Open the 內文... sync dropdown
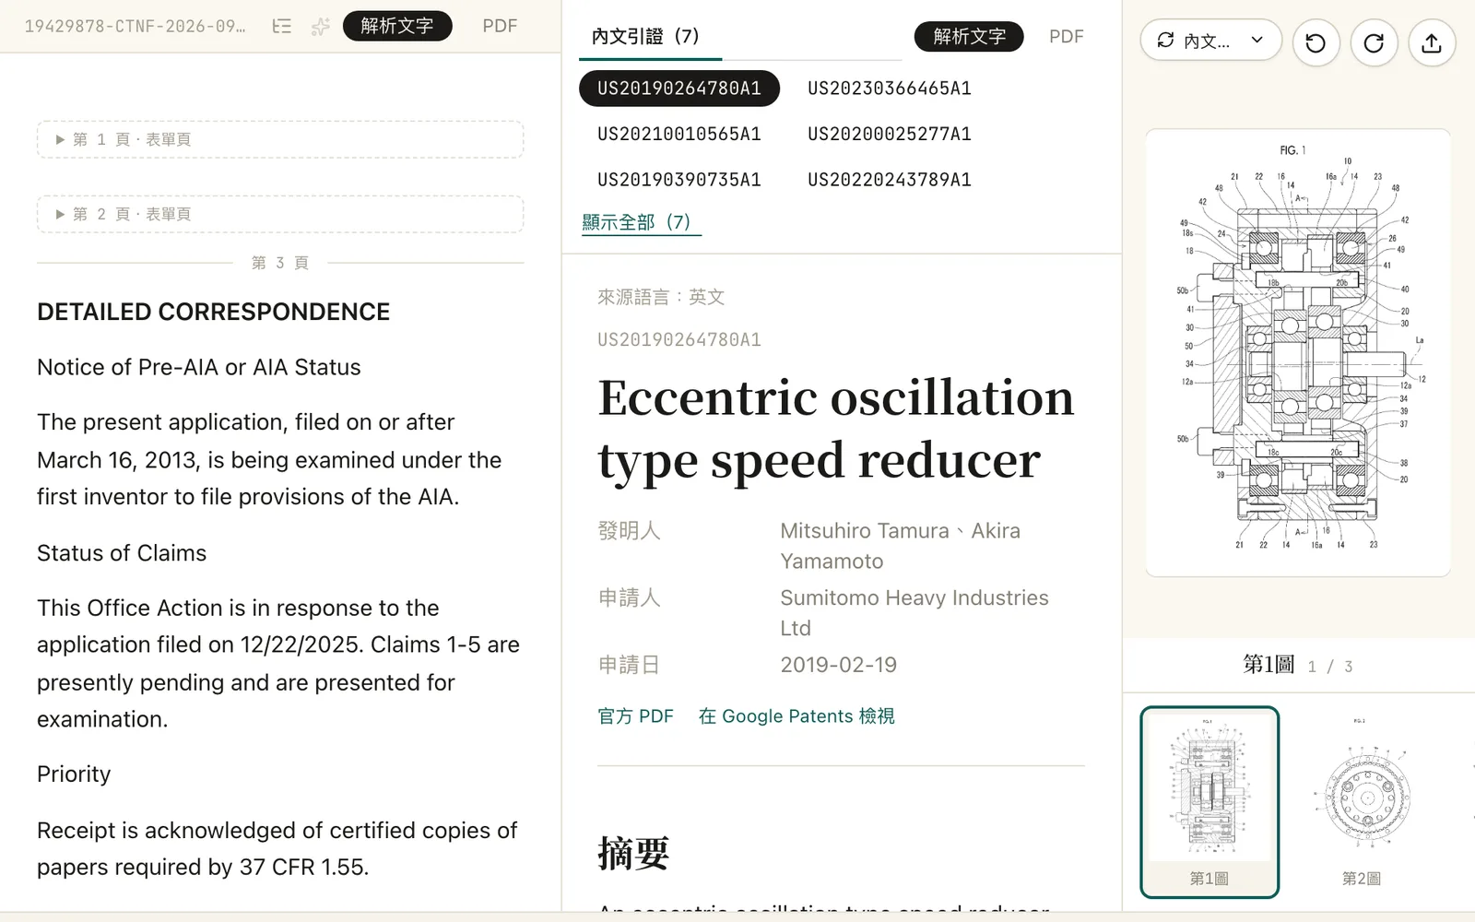This screenshot has height=922, width=1475. 1211,41
